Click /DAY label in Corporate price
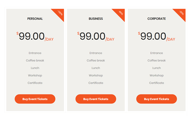Image resolution: width=191 pixels, height=119 pixels. 171,39
